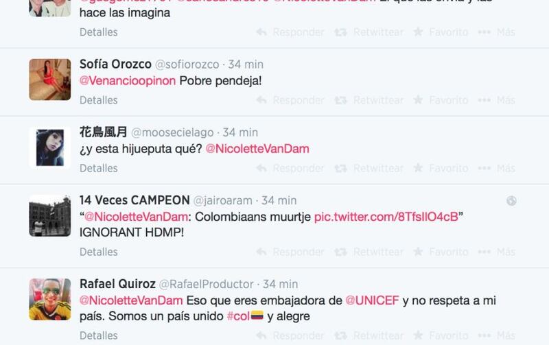Open the @UNICEF mention in Rafael's tweet
Screen dimensions: 549x345
(372, 300)
